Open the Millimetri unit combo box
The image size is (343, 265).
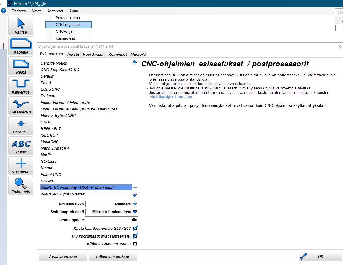(109, 204)
